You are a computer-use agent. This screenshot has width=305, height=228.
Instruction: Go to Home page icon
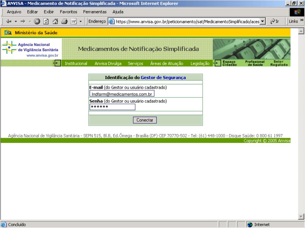(55, 21)
